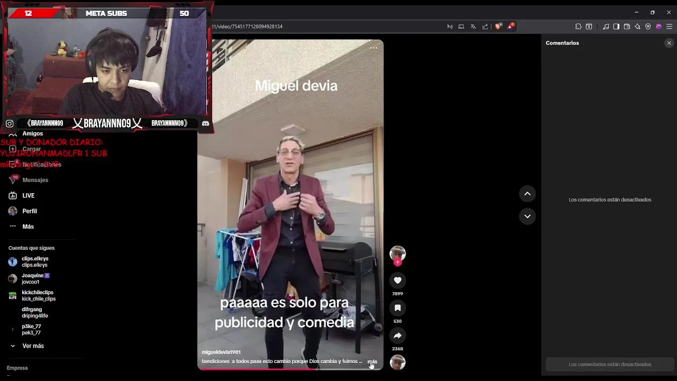
Task: Click the disabled comment input box
Action: (x=610, y=364)
